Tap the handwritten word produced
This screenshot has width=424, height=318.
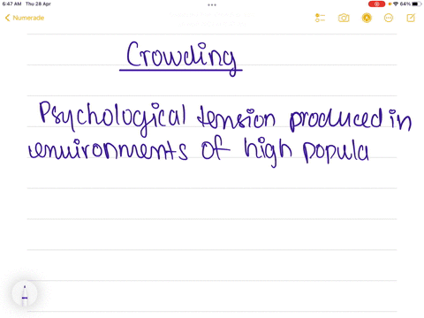tap(336, 119)
